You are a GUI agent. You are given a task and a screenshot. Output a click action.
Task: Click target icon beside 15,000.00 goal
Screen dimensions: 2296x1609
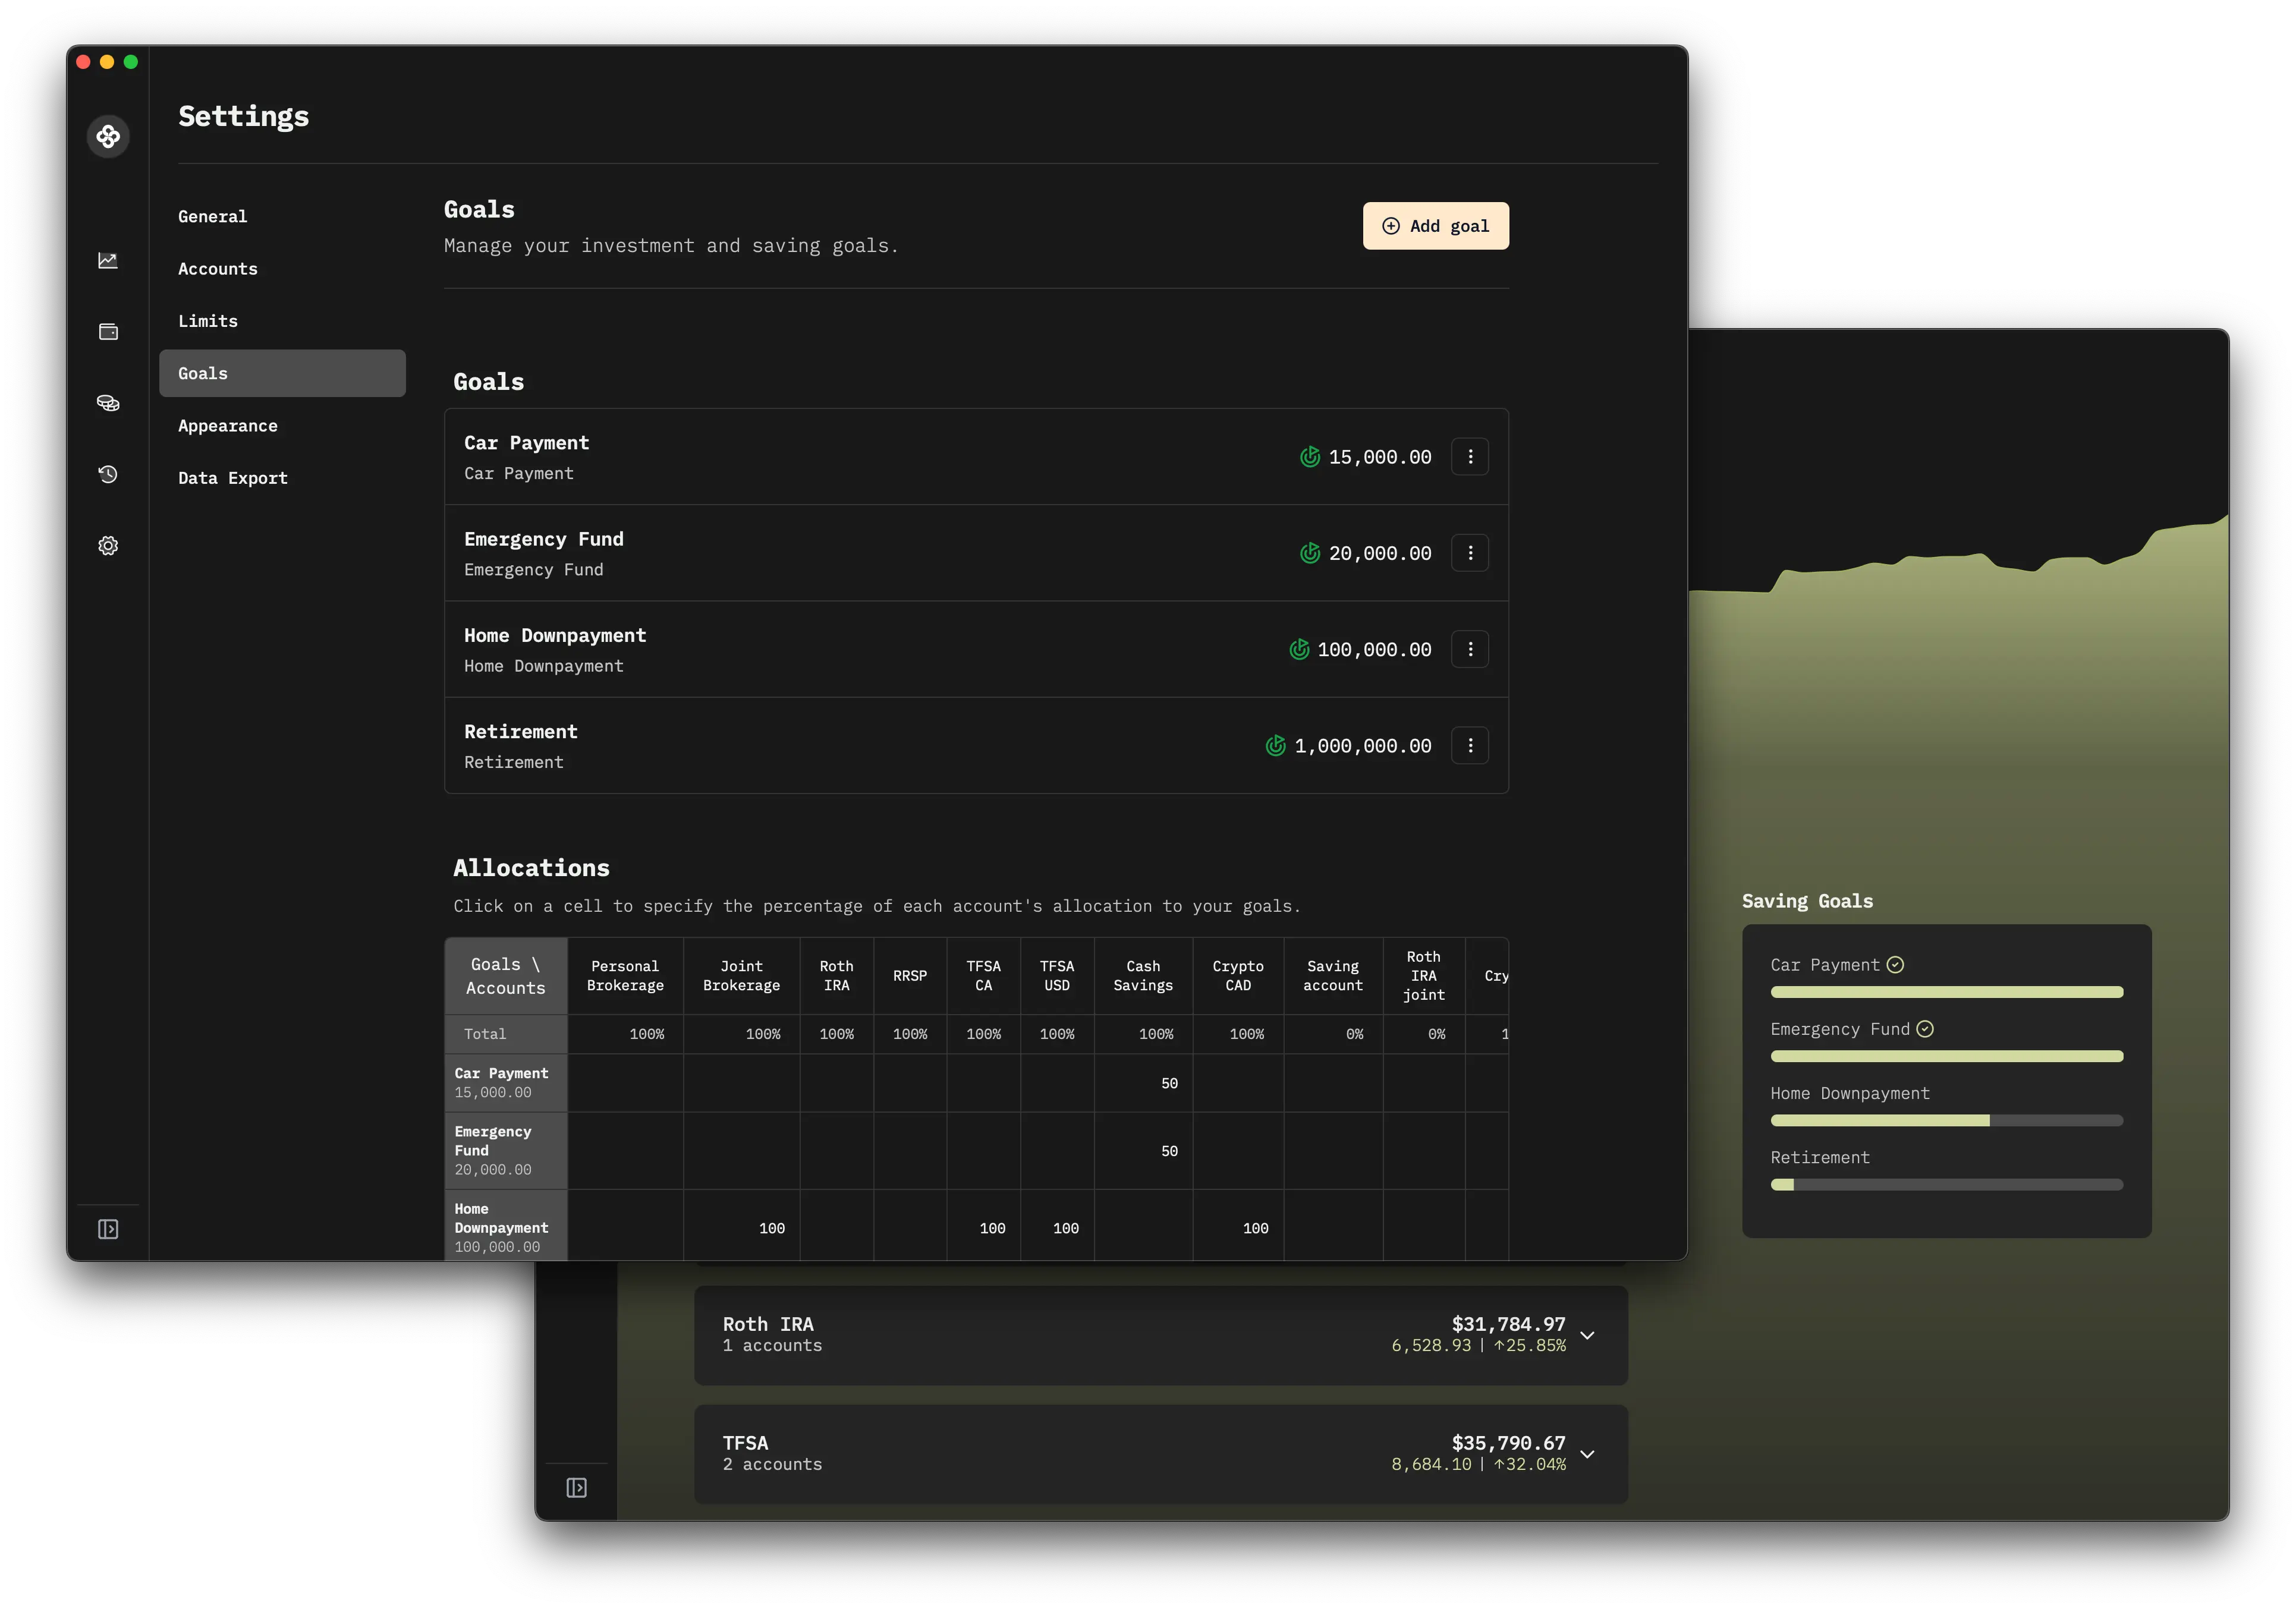(1310, 457)
